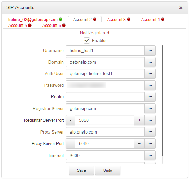The height and width of the screenshot is (179, 190).
Task: Open the tieline_02@getonsip.com account tab
Action: [35, 19]
